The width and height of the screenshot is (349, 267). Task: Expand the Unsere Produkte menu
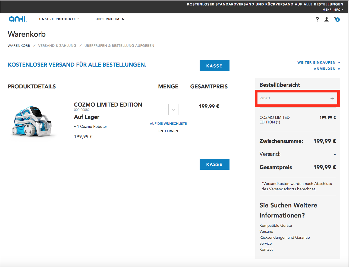(59, 19)
